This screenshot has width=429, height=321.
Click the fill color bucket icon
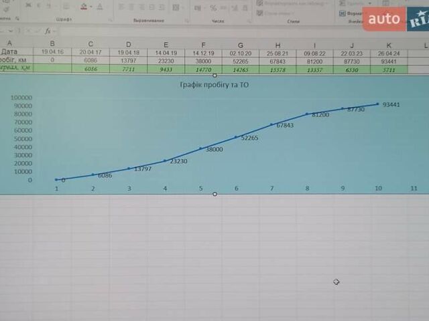(84, 7)
